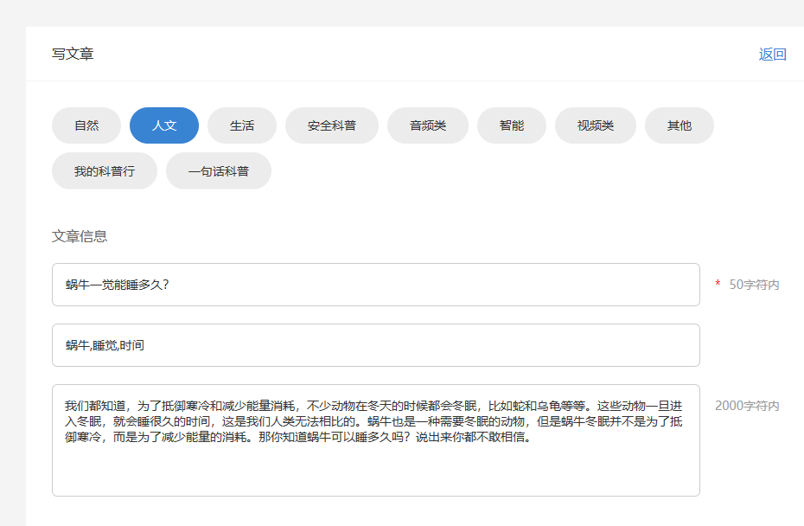Viewport: 804px width, 526px height.
Task: Select the 其他 category option
Action: click(x=680, y=125)
